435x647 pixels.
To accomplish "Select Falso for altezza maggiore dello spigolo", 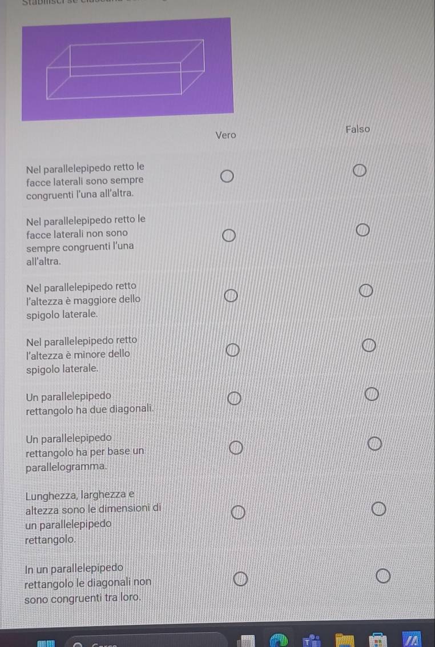I will click(x=366, y=291).
